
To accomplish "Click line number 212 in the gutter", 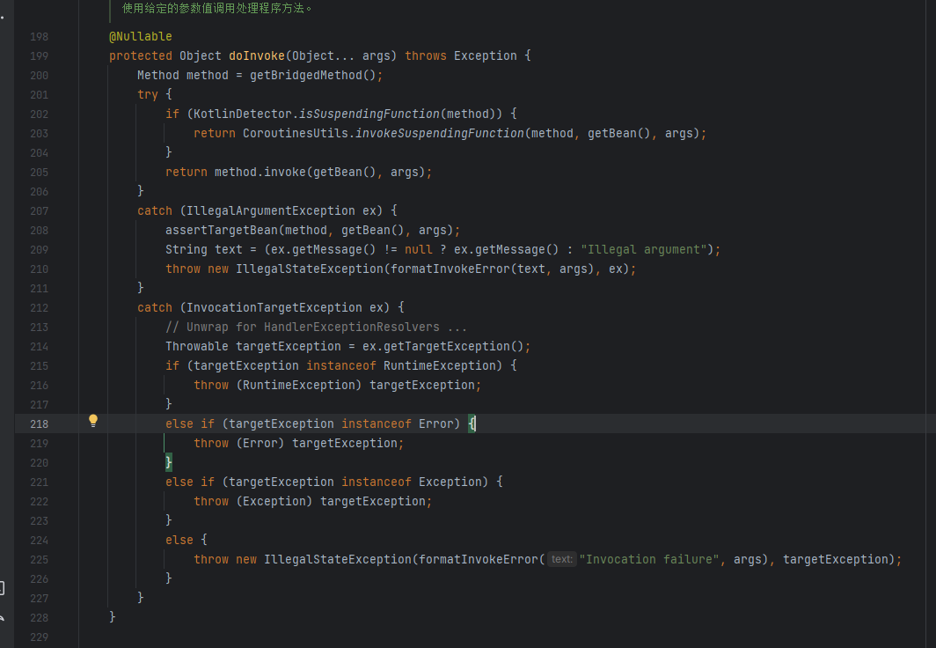I will 40,307.
